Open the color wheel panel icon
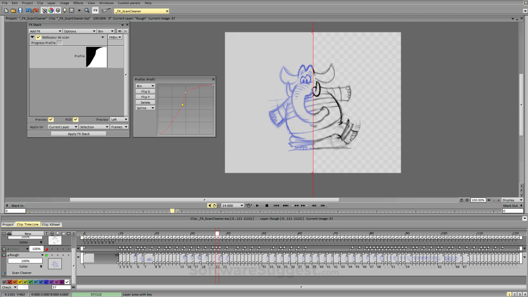This screenshot has width=528, height=297. (51, 10)
